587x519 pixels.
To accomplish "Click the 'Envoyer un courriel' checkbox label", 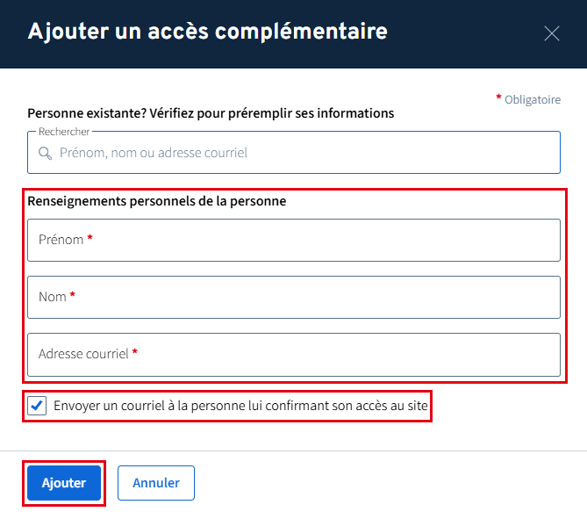I will [241, 406].
